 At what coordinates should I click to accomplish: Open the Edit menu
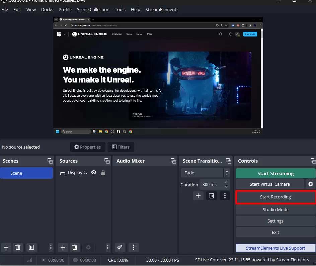pos(17,9)
